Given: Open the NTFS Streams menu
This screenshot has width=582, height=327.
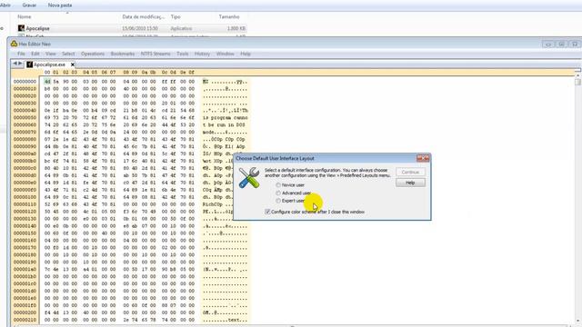Looking at the screenshot, I should (x=156, y=54).
